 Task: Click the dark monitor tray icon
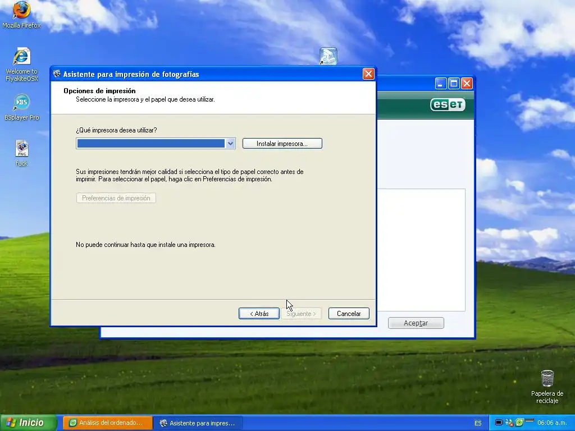499,423
